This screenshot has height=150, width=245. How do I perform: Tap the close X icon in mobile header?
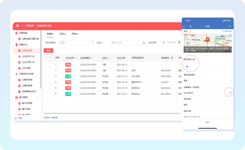[190, 26]
